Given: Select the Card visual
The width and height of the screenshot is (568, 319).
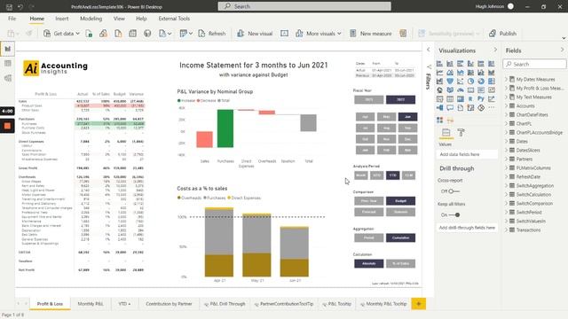Looking at the screenshot, I should (x=470, y=89).
